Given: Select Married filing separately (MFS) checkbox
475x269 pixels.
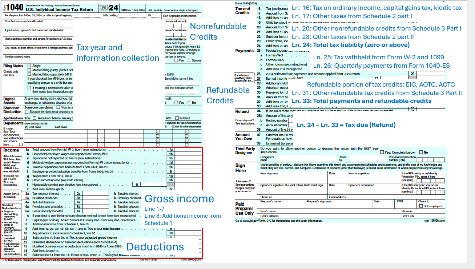Looking at the screenshot, I should (29, 74).
